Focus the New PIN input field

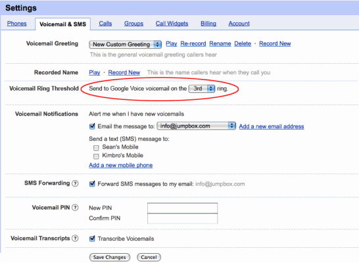[183, 208]
